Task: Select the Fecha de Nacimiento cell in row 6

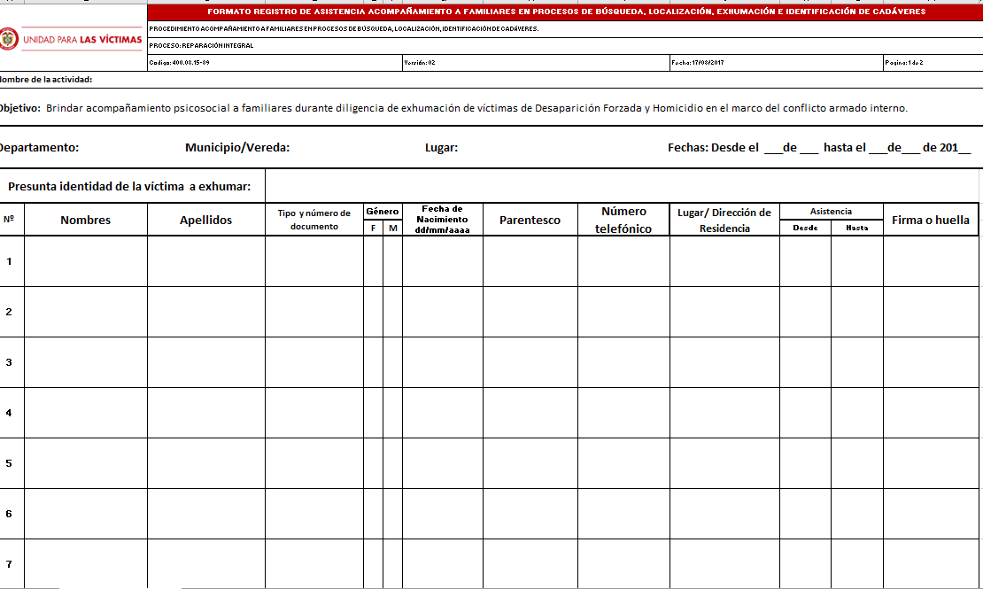Action: click(443, 514)
